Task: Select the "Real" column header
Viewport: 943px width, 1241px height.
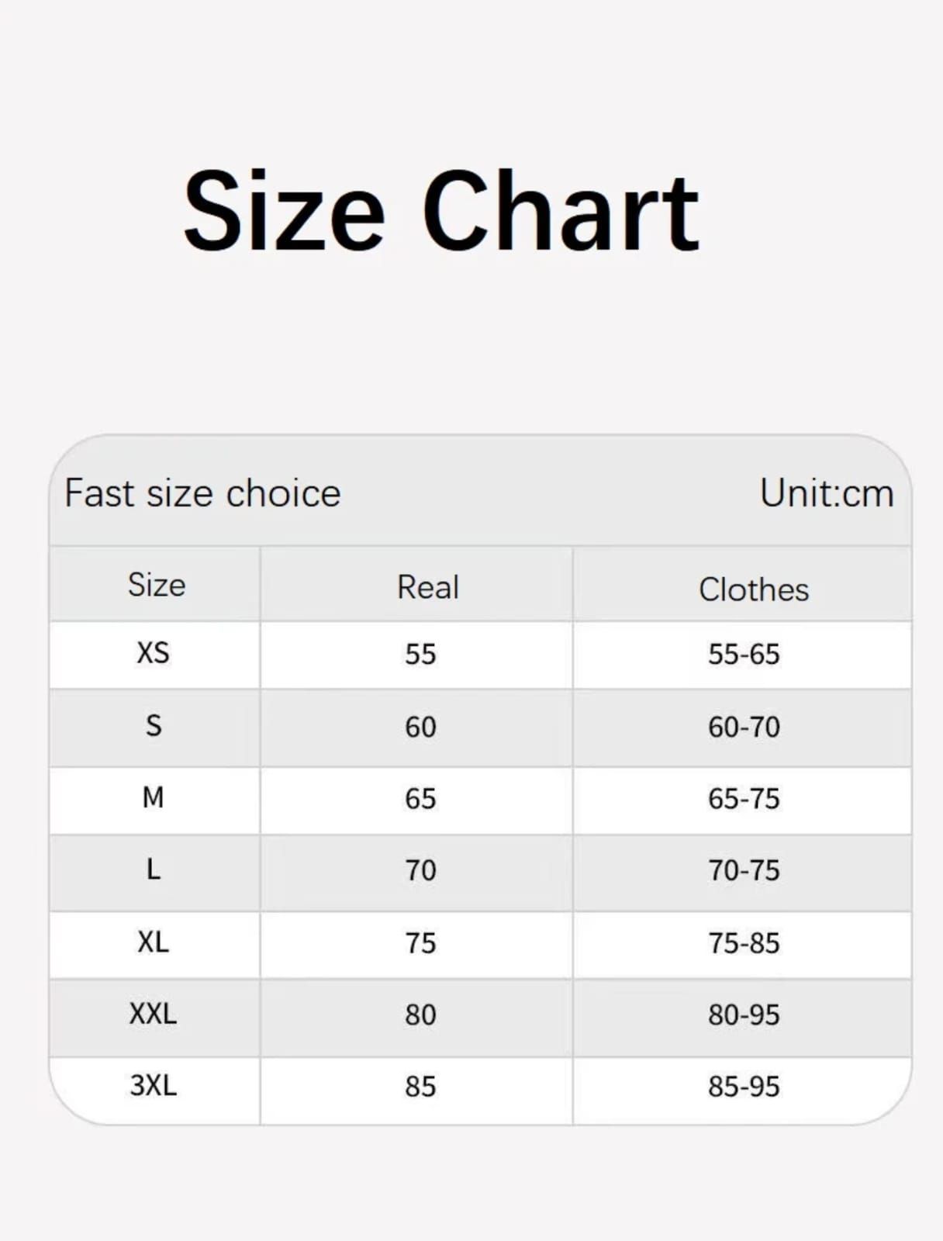Action: tap(427, 587)
